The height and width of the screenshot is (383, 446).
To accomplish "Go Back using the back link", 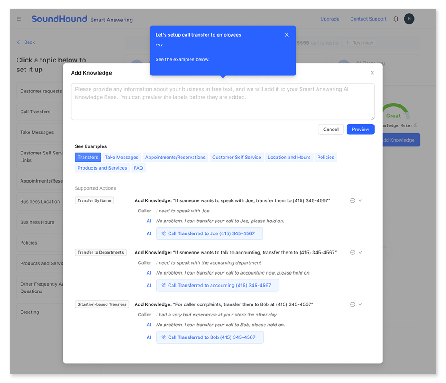I will pos(25,42).
